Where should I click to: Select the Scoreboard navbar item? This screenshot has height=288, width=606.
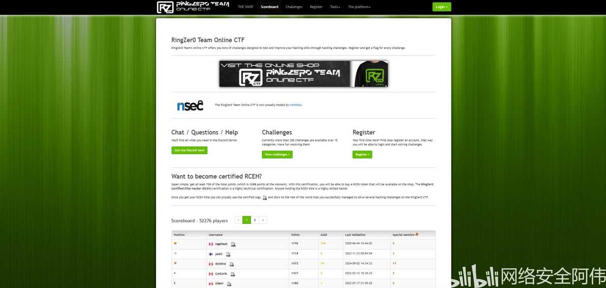coord(269,7)
